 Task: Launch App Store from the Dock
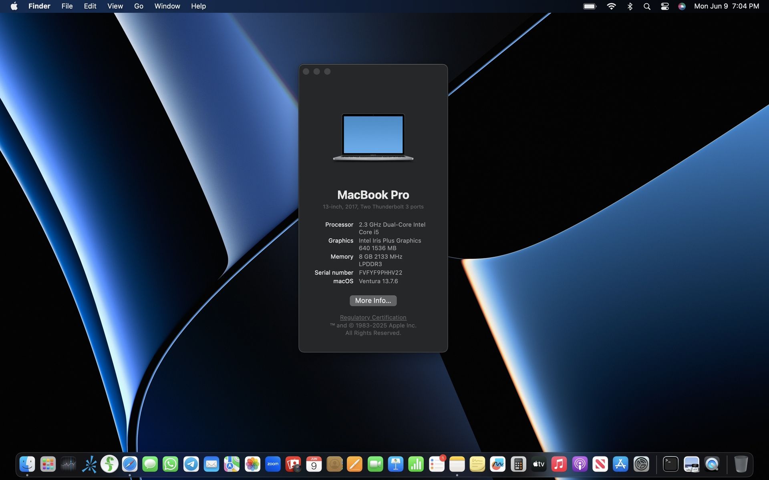coord(620,464)
